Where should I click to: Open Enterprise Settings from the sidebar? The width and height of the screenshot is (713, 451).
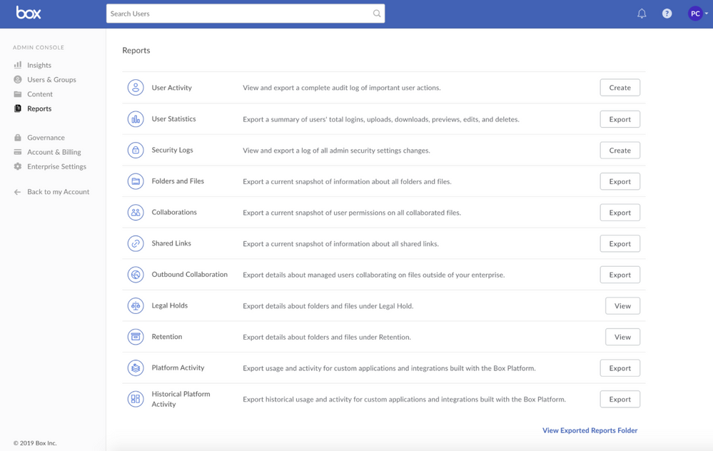(x=56, y=166)
